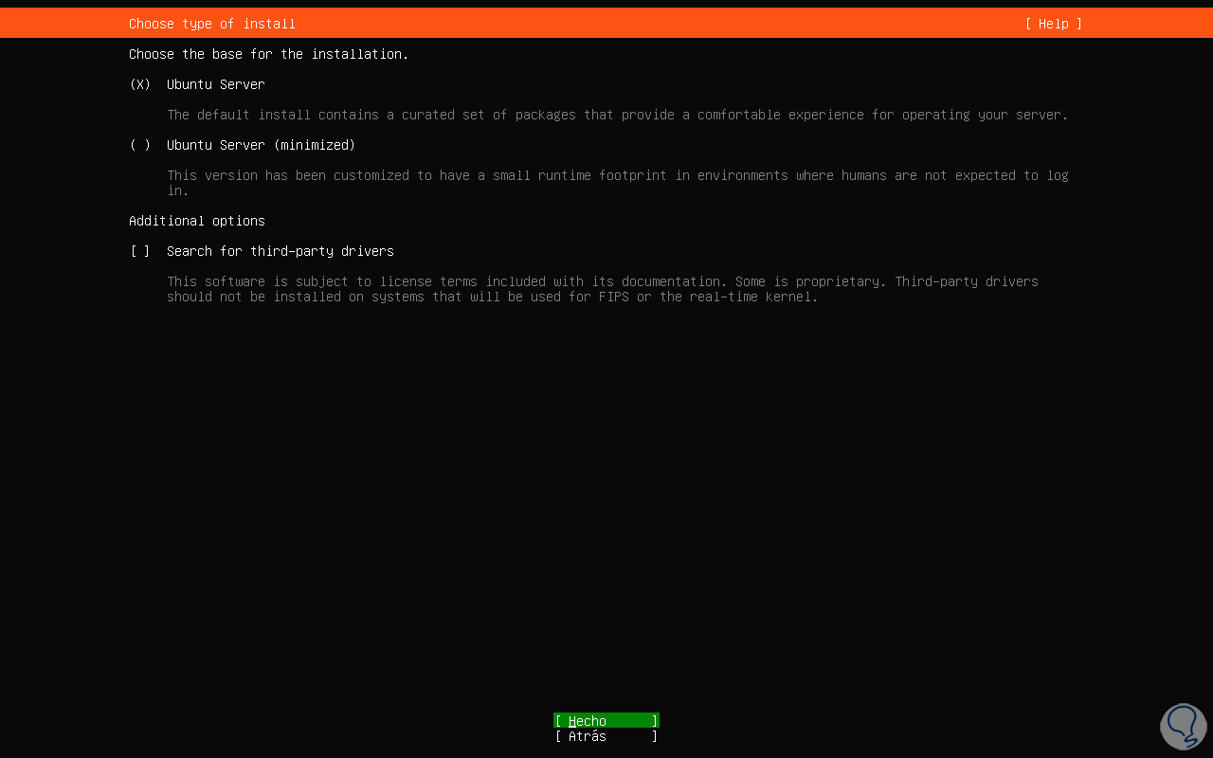Viewport: 1213px width, 758px height.
Task: Go back with the Atrás button
Action: pyautogui.click(x=606, y=736)
